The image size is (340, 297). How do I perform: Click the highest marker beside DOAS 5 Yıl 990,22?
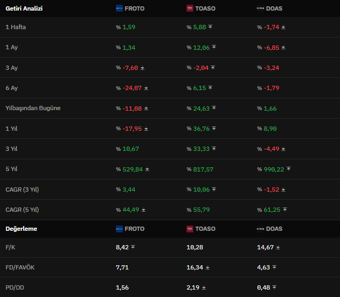(289, 169)
